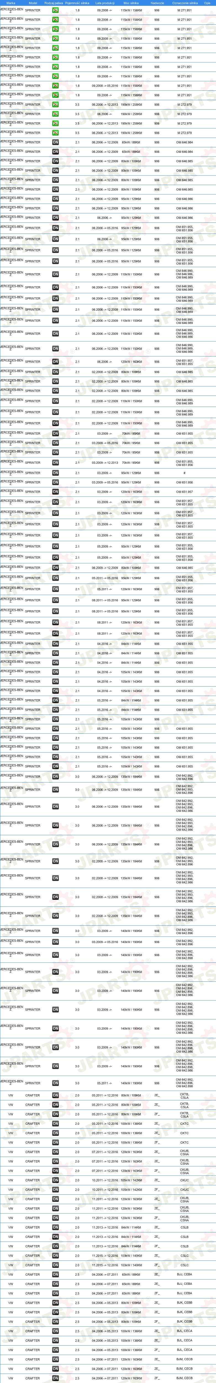This screenshot has width=216, height=1383.
Task: Click ON icon in last Mercedes Sprinter row
Action: (55, 1083)
